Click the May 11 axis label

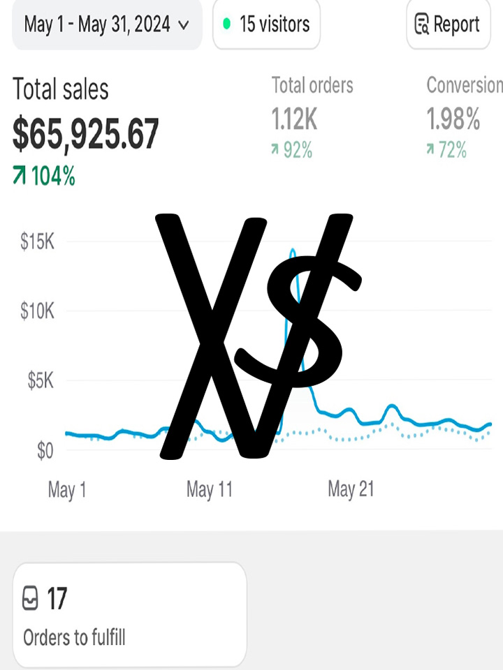click(210, 489)
